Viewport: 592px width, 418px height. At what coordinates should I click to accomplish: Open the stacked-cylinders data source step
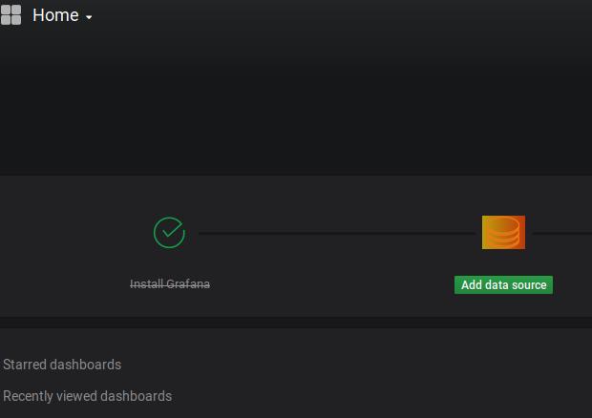[x=503, y=232]
